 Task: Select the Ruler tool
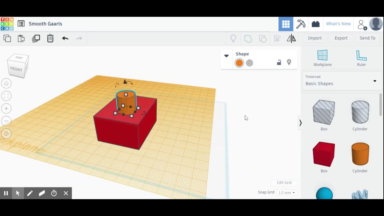(361, 58)
